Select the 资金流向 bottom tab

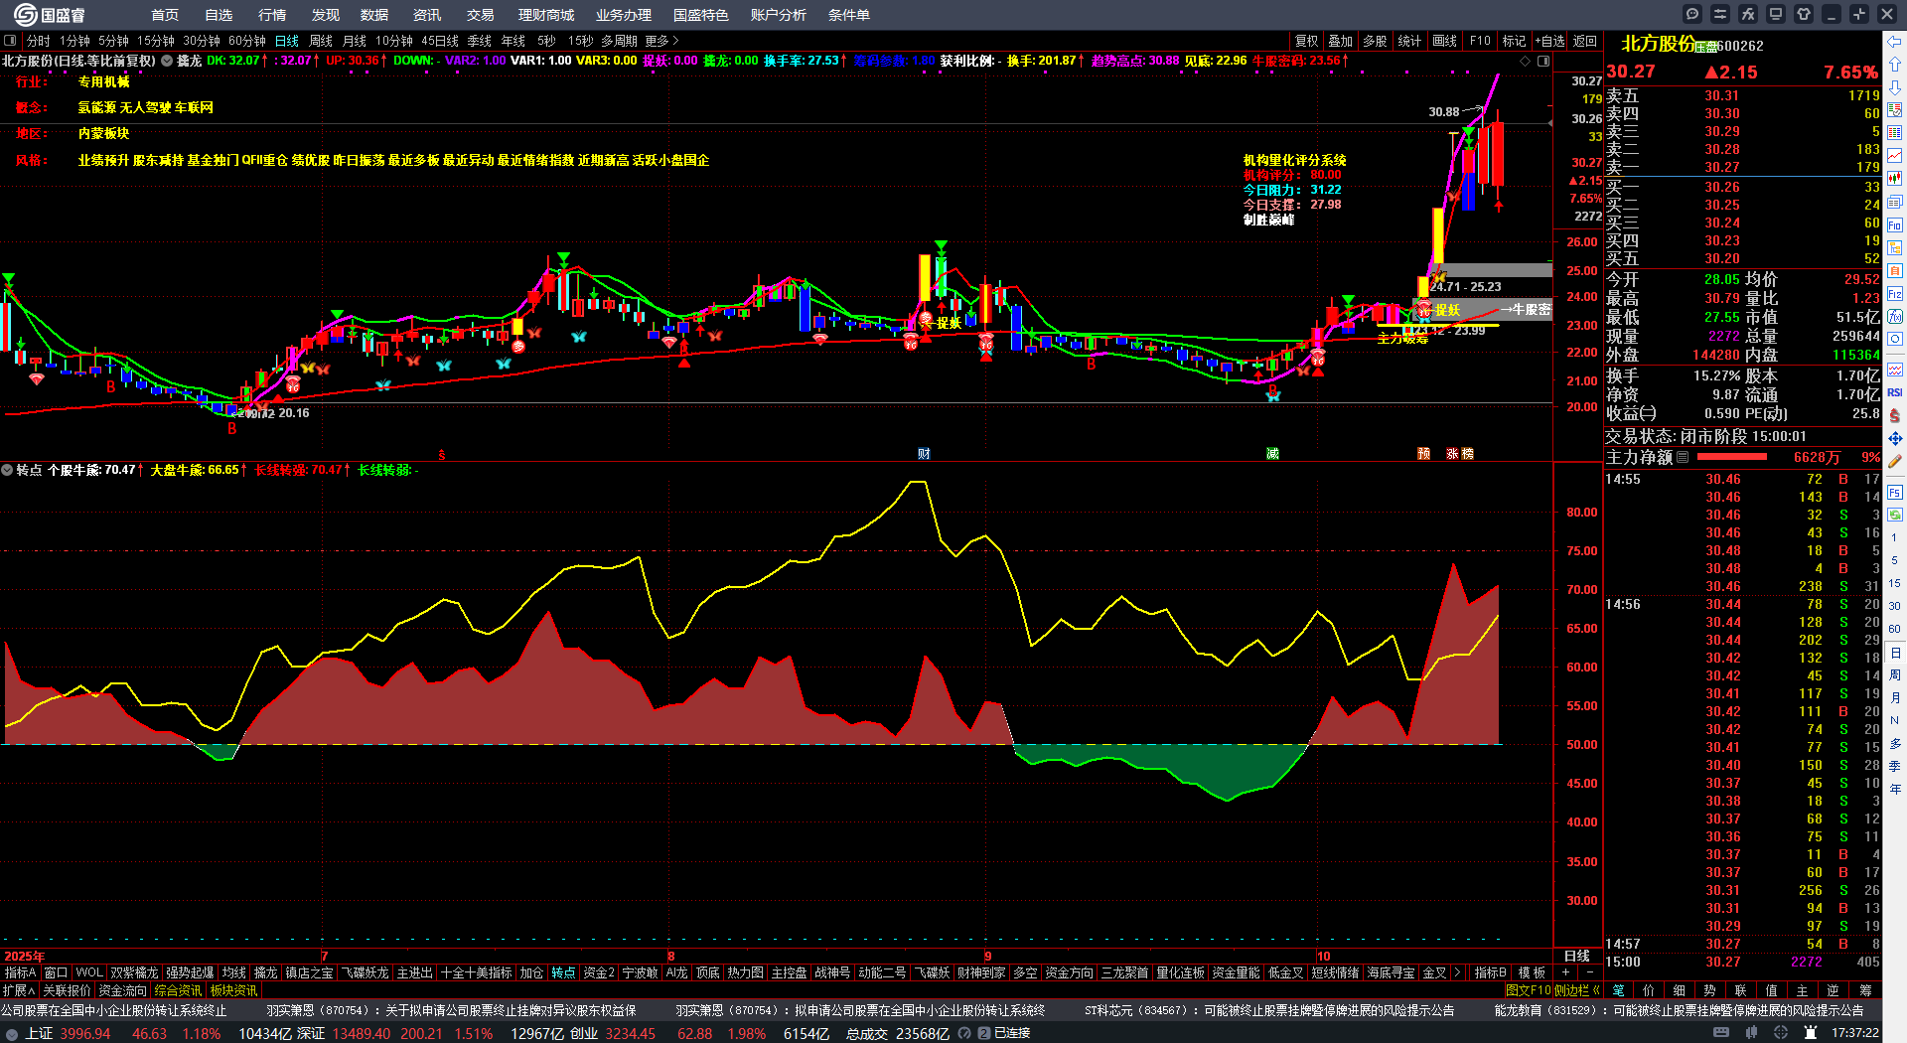click(x=122, y=989)
